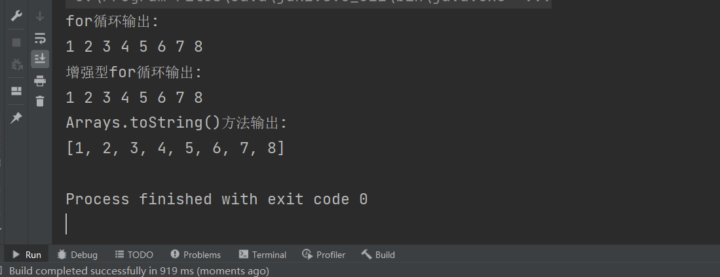Click the down-arrow stack trace icon
The height and width of the screenshot is (277, 720).
pos(40,16)
